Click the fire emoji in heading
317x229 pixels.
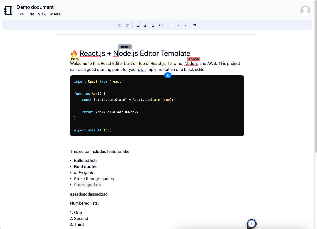tap(74, 53)
